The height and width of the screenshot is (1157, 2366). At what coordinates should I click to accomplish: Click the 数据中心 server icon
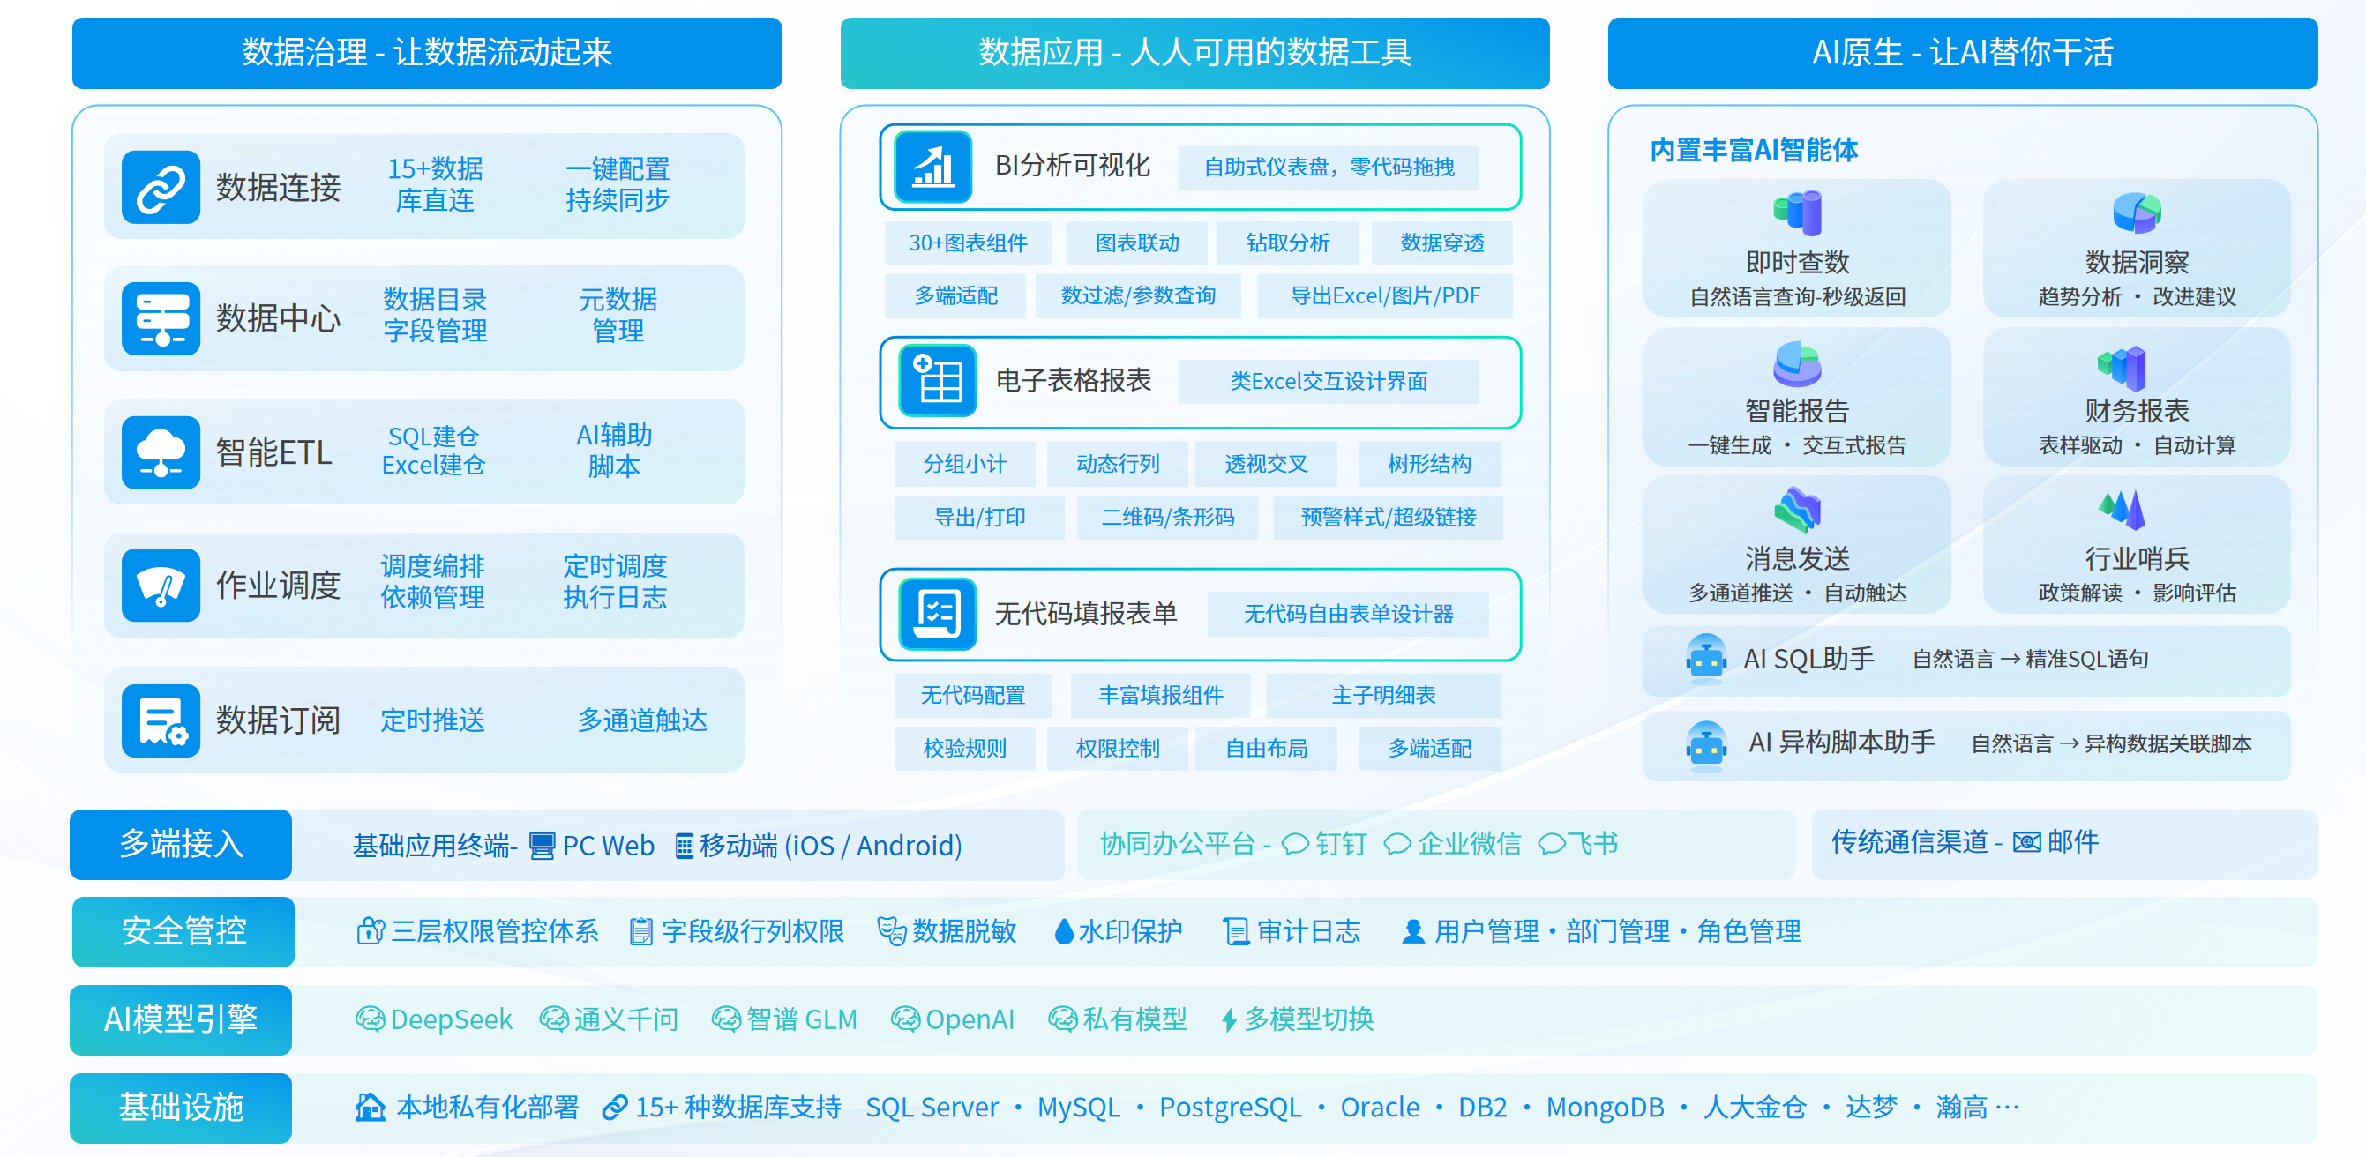(161, 318)
